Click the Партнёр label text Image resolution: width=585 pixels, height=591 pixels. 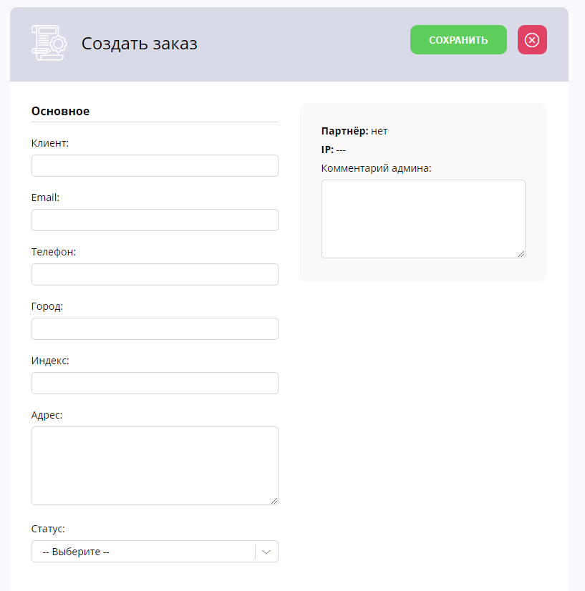pos(344,131)
